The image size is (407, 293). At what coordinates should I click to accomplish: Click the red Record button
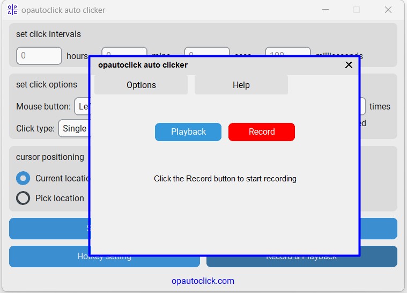pyautogui.click(x=261, y=132)
